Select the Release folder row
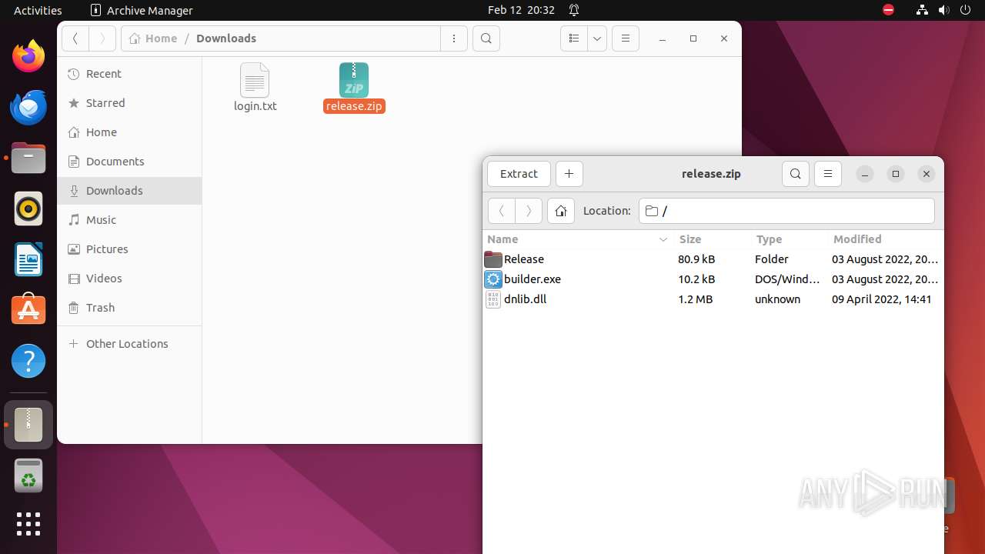The height and width of the screenshot is (554, 985). [x=713, y=259]
